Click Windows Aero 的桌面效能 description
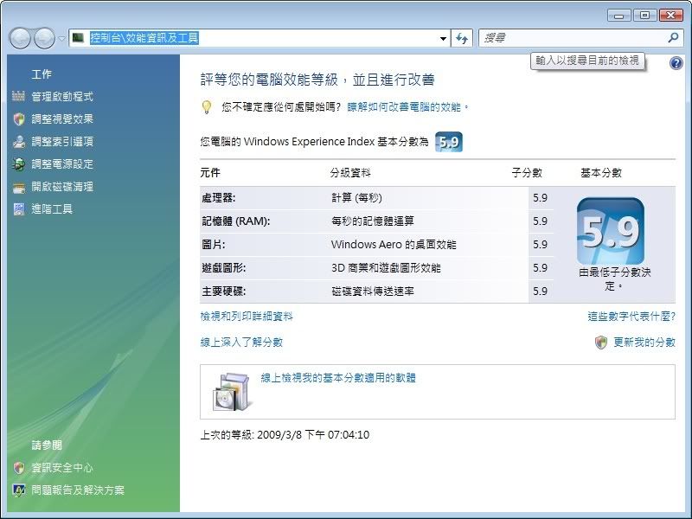This screenshot has width=692, height=519. tap(394, 245)
